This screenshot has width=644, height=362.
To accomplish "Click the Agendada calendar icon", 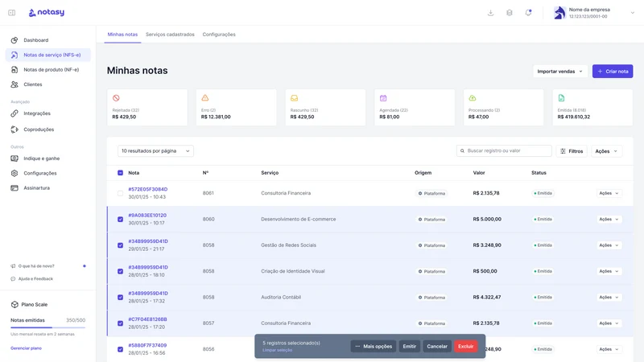I will coord(383,98).
